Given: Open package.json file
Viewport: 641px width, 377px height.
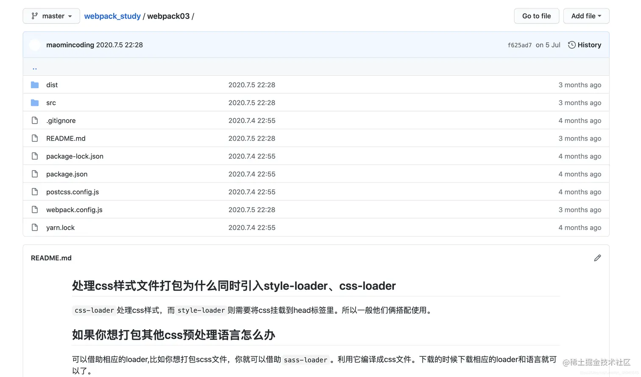Looking at the screenshot, I should [67, 174].
